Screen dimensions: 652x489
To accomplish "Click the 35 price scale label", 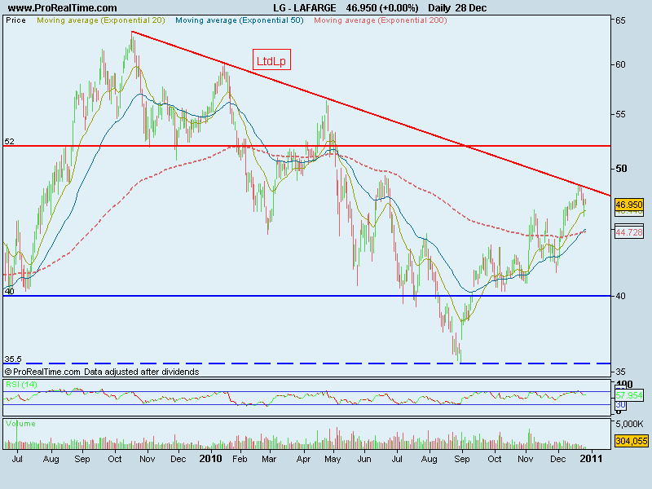I will pyautogui.click(x=620, y=372).
